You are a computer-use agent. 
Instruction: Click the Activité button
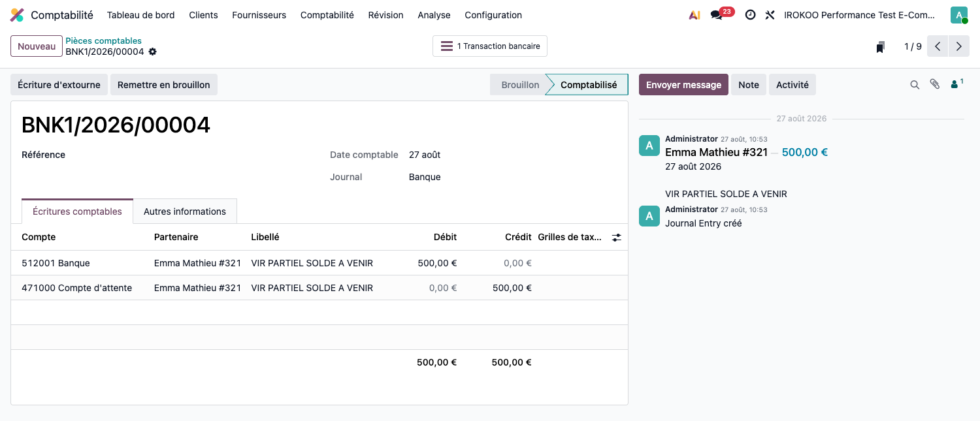tap(792, 85)
